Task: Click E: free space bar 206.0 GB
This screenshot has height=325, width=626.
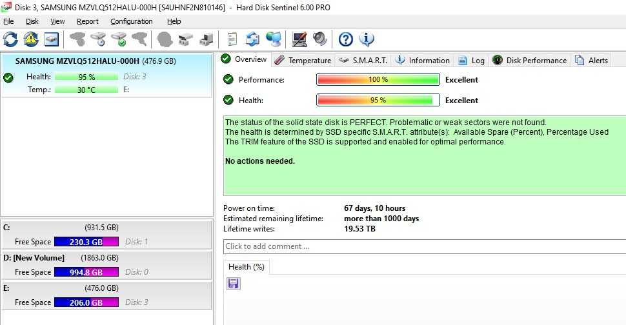Action: click(86, 302)
